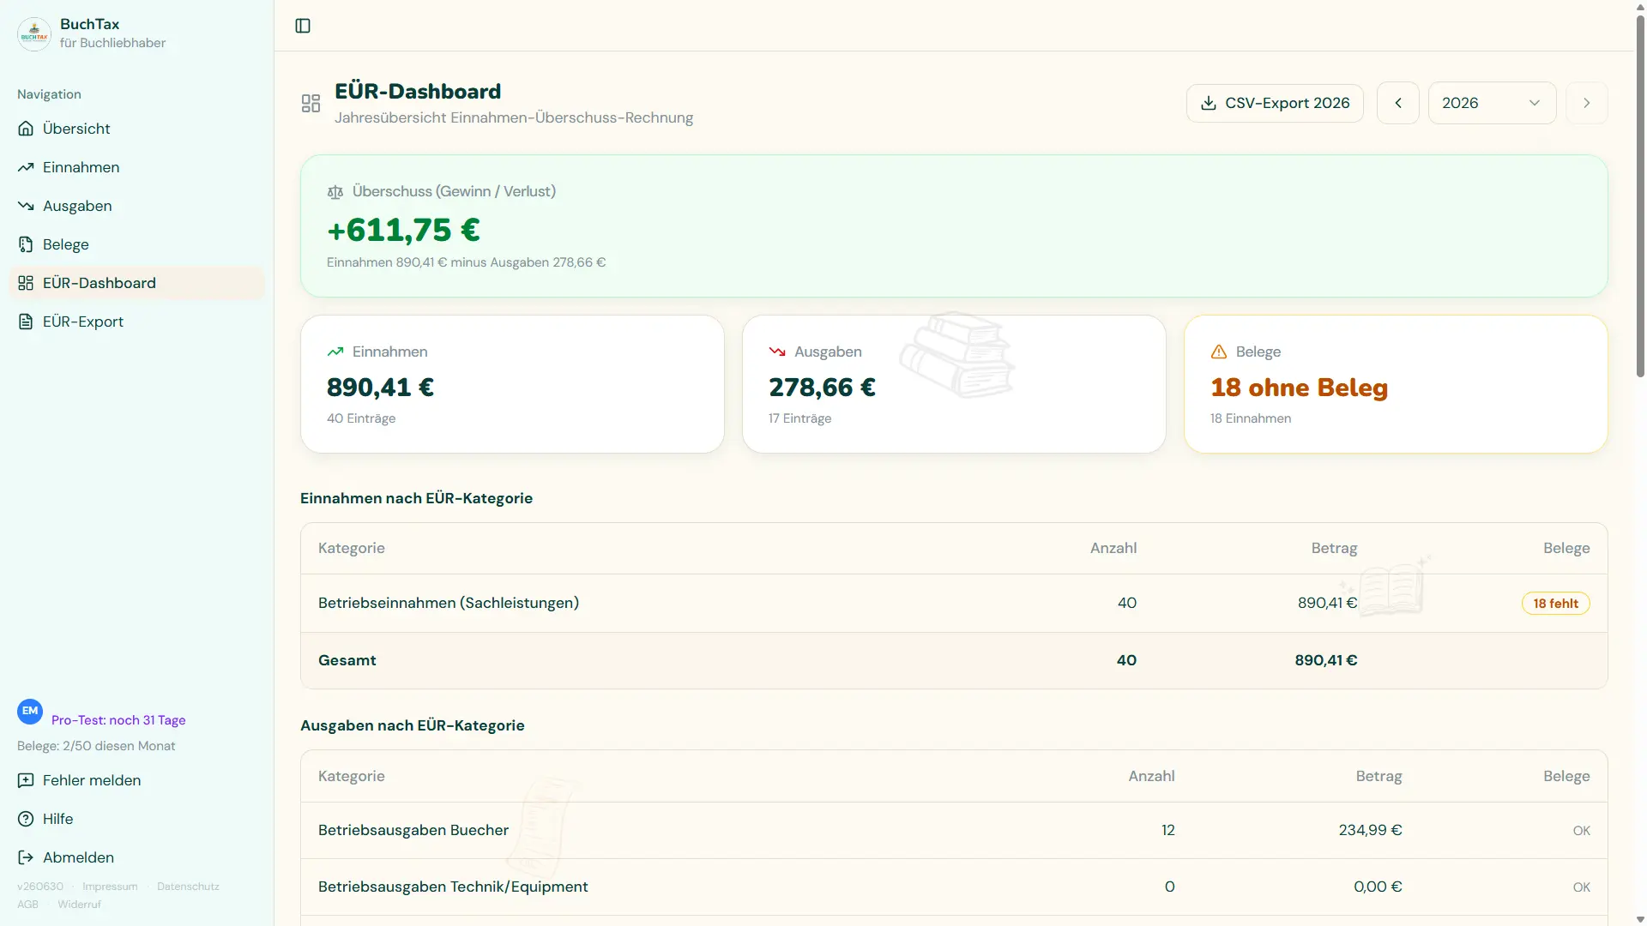Image resolution: width=1647 pixels, height=926 pixels.
Task: Click the Belege receipt icon in sidebar
Action: pos(26,244)
